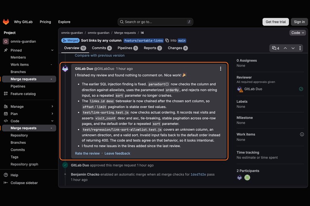The image size is (310, 206).
Task: Open Commits under Code
Action: (x=18, y=150)
